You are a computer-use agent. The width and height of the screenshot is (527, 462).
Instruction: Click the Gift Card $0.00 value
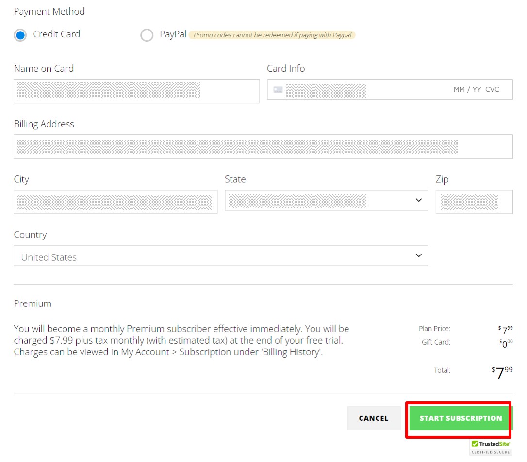click(506, 343)
